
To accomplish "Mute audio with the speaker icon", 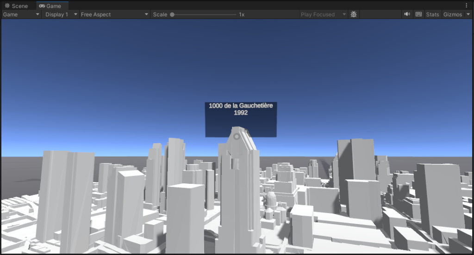I will point(407,14).
